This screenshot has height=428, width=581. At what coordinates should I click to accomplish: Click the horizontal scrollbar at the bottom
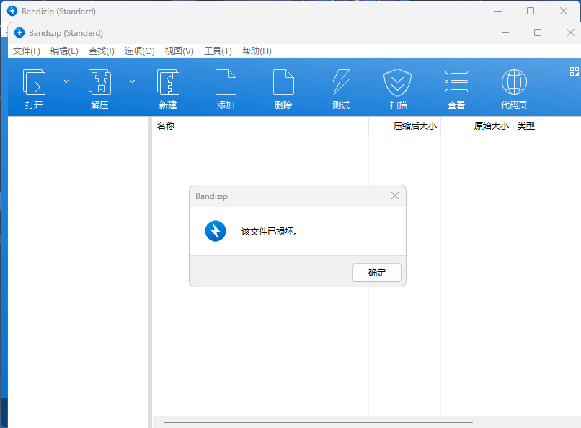click(318, 422)
